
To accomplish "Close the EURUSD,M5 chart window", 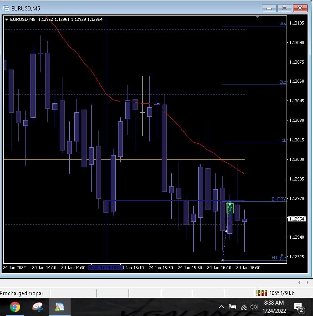I will click(x=300, y=8).
